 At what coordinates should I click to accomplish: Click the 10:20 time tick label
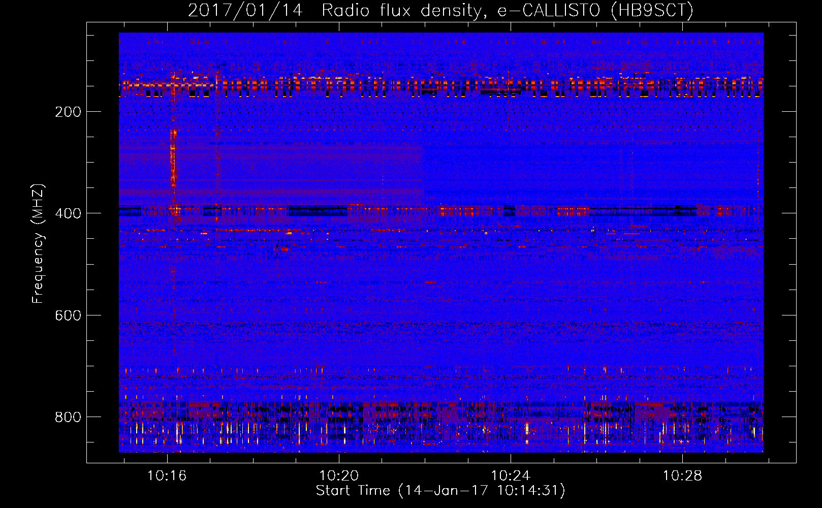(x=339, y=476)
